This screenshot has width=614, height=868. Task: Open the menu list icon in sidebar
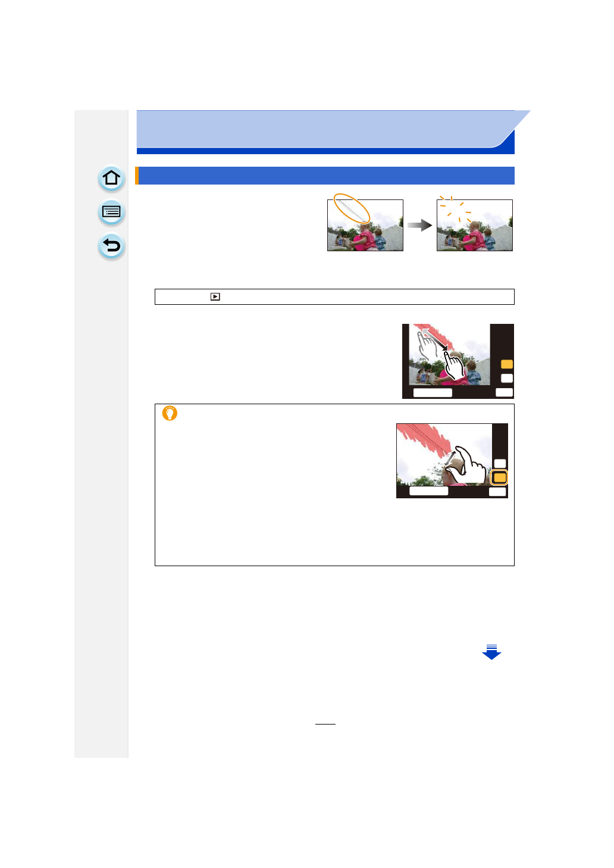(111, 212)
